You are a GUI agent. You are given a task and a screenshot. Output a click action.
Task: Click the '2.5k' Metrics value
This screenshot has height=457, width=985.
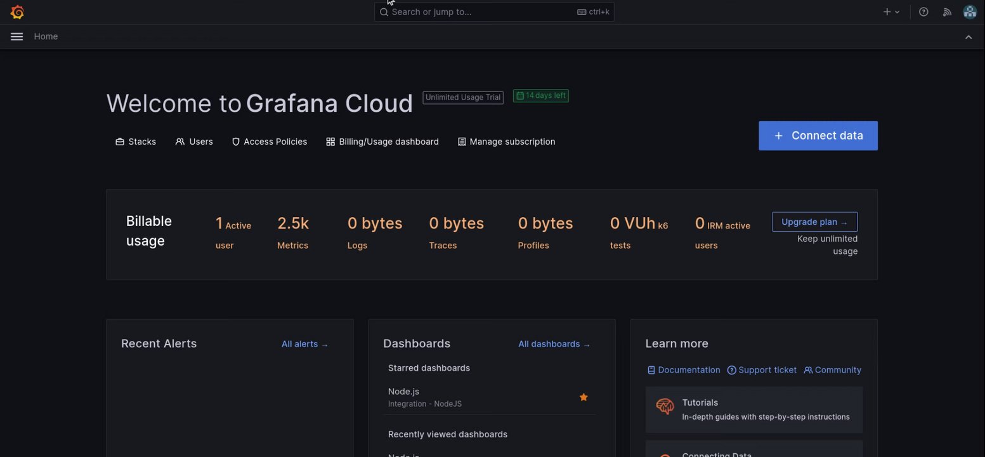293,223
